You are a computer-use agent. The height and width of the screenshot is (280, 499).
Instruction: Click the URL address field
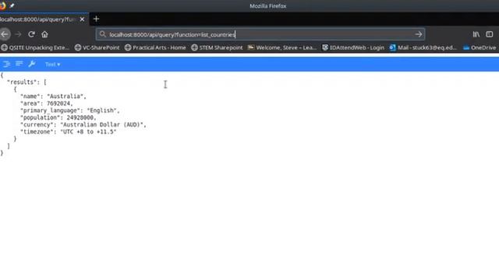(260, 34)
